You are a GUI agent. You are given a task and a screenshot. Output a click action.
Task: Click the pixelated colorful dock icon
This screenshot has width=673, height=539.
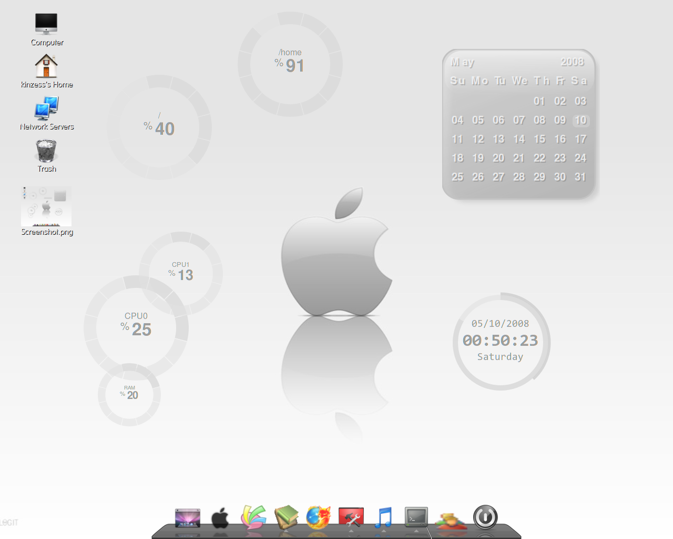tap(451, 520)
